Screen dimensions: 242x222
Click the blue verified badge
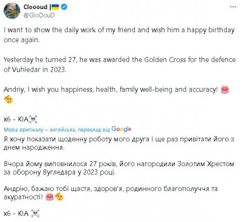point(64,7)
